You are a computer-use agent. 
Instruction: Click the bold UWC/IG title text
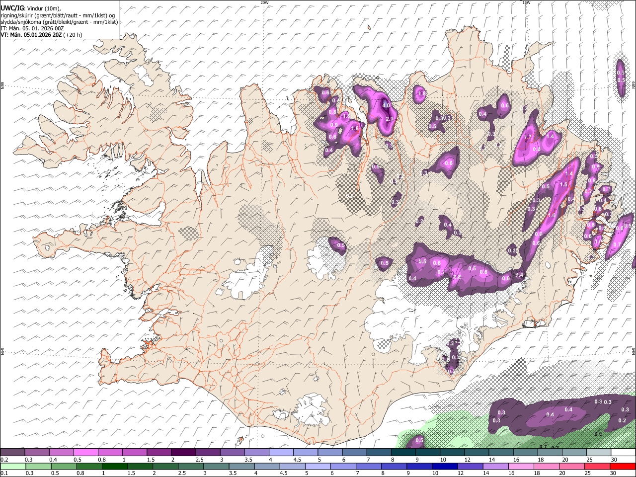(12, 8)
